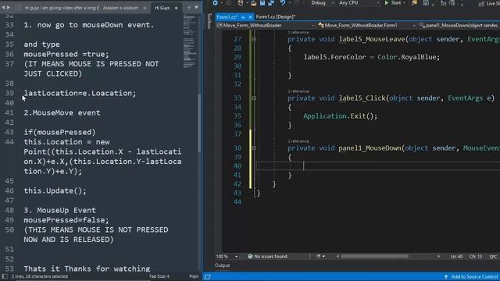
Task: Collapse the label5_Click method
Action: click(x=254, y=98)
